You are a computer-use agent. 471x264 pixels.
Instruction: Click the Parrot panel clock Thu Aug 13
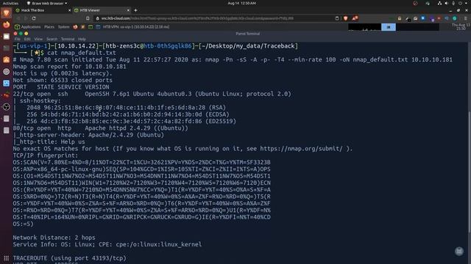point(461,27)
